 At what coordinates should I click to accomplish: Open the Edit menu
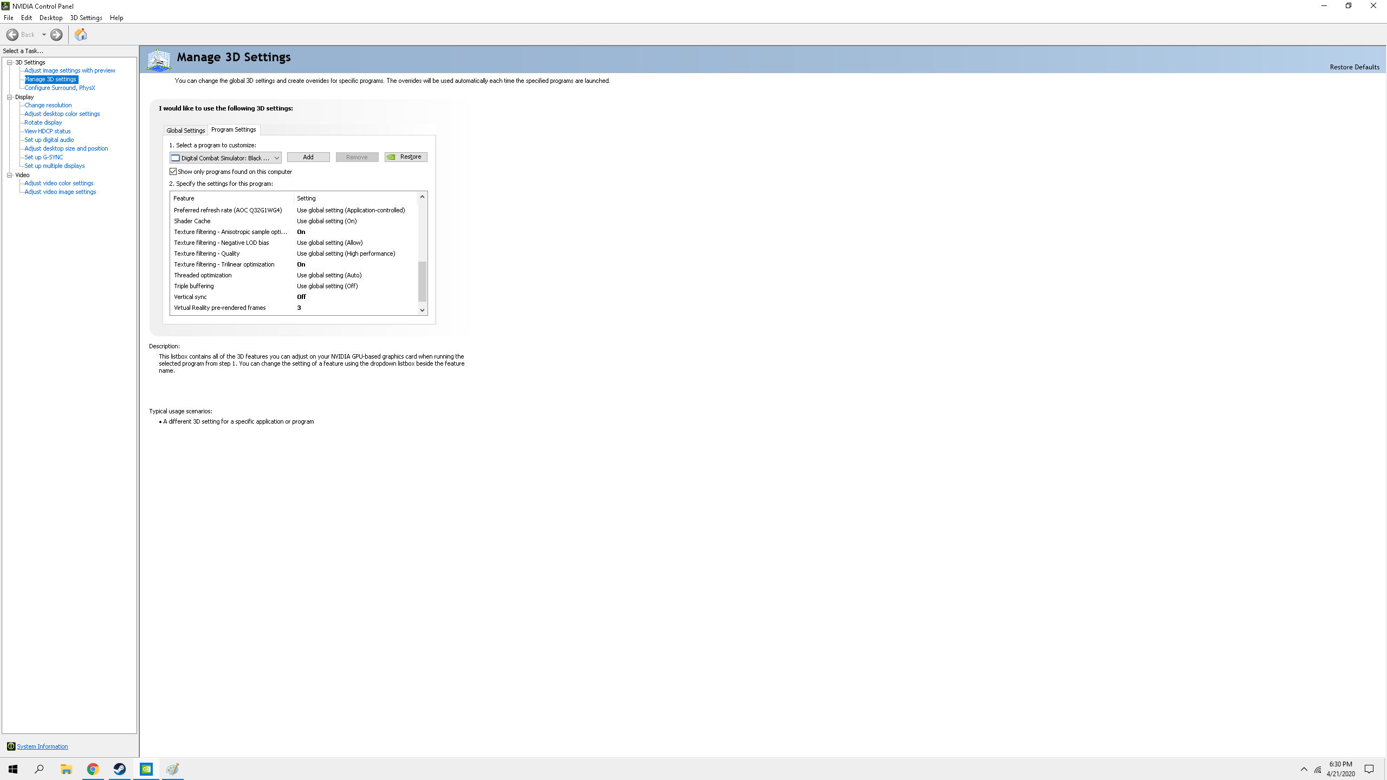click(27, 18)
